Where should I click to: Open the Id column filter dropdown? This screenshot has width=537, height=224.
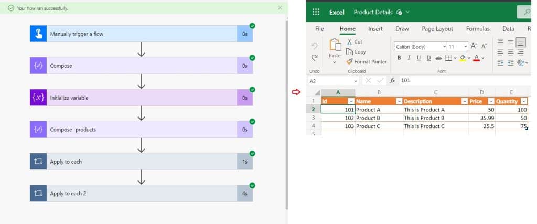pos(351,101)
